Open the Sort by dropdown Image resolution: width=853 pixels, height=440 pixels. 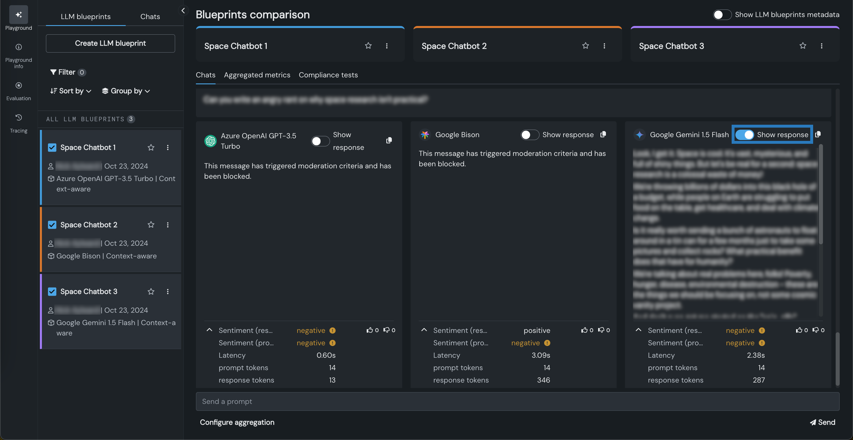pyautogui.click(x=71, y=91)
